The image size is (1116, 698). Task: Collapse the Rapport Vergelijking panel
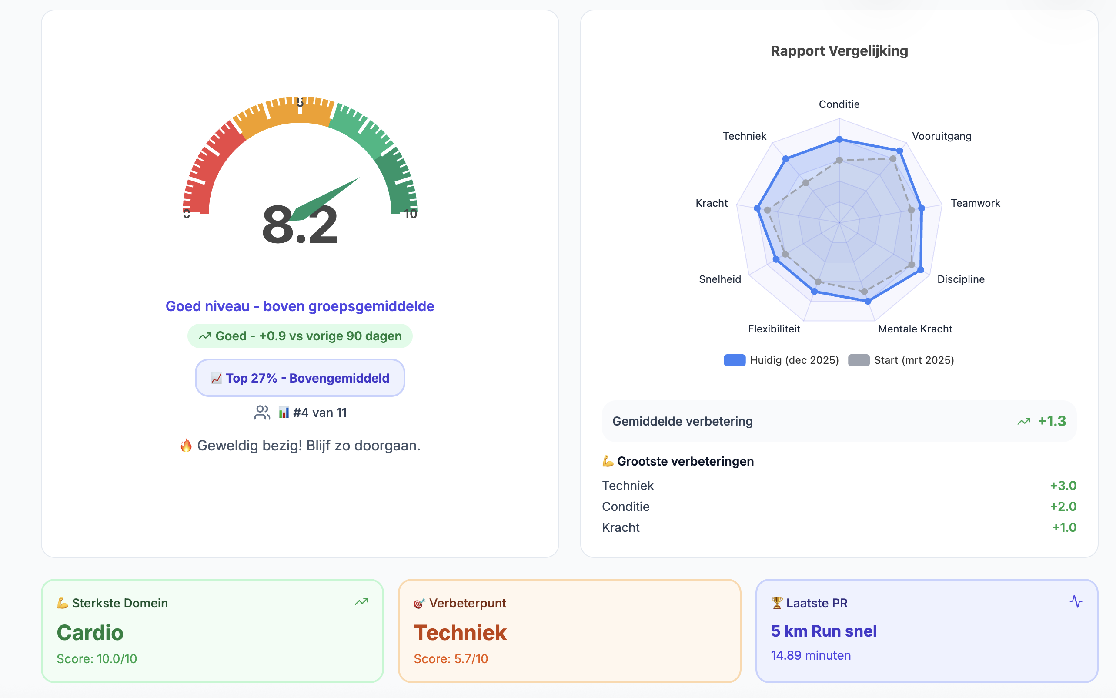point(840,51)
